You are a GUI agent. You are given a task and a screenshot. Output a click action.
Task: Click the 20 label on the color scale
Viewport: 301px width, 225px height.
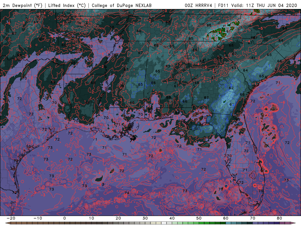pyautogui.click(x=118, y=218)
